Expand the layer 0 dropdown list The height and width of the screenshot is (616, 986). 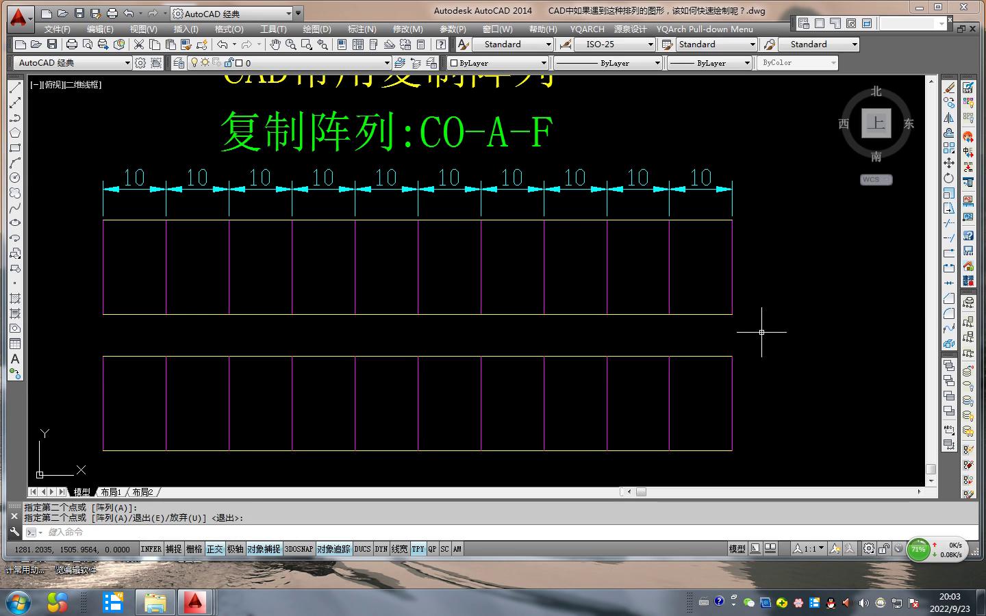coord(387,63)
